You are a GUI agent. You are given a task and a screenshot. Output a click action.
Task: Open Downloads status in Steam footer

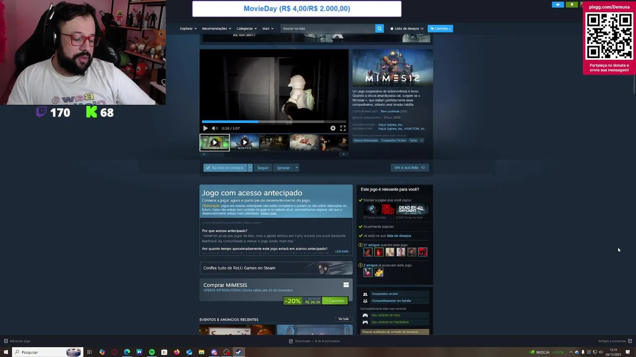315,341
